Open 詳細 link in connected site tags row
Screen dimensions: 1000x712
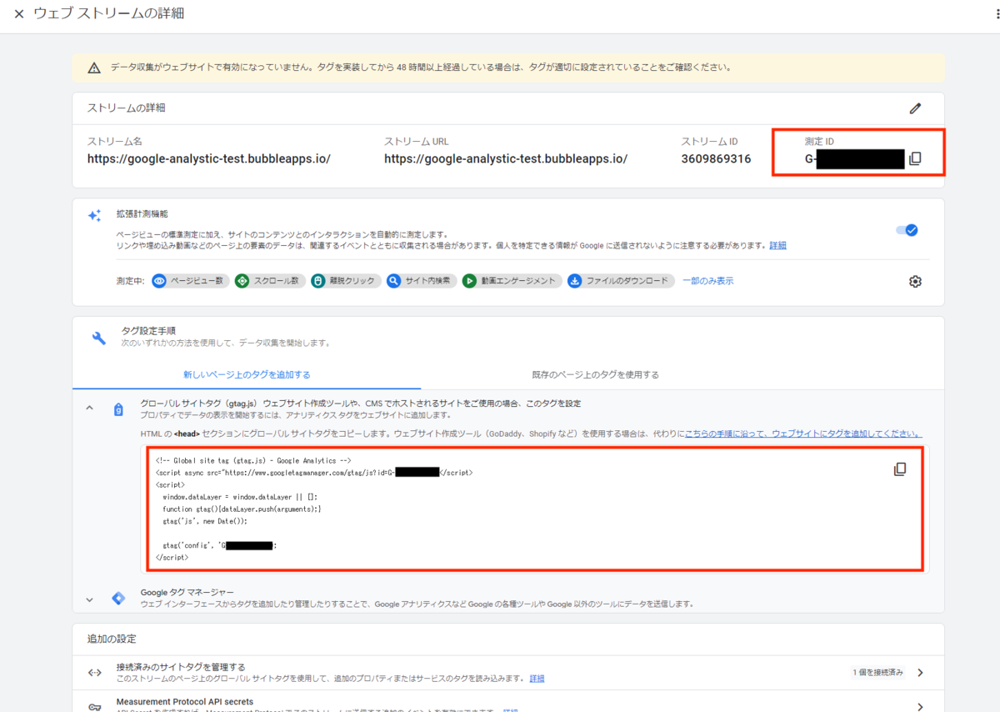537,679
